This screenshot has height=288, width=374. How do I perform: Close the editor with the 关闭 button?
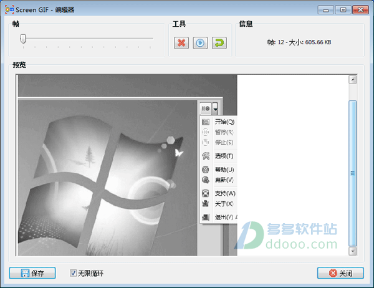click(x=340, y=273)
